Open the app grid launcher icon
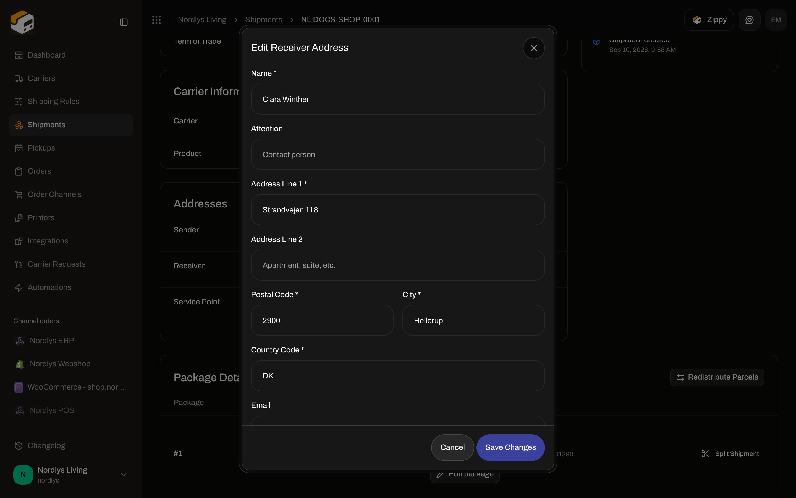The width and height of the screenshot is (796, 498). pyautogui.click(x=156, y=20)
